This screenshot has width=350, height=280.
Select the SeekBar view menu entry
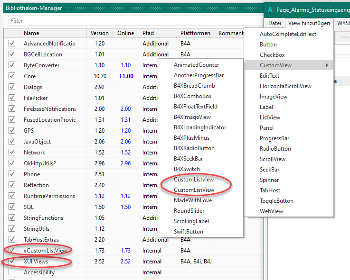[x=269, y=170]
